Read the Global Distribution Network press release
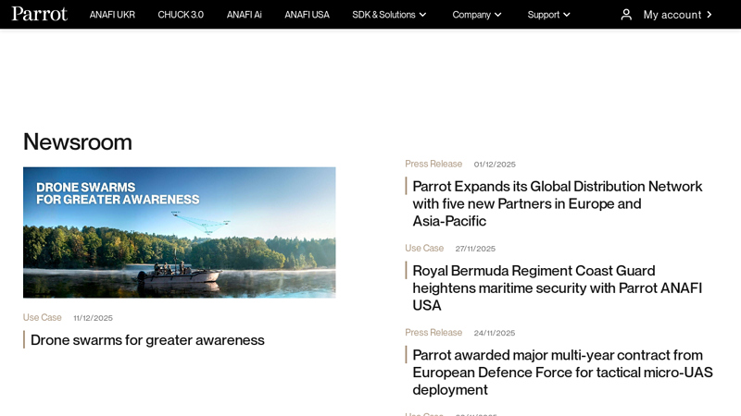This screenshot has width=741, height=416. (x=558, y=203)
